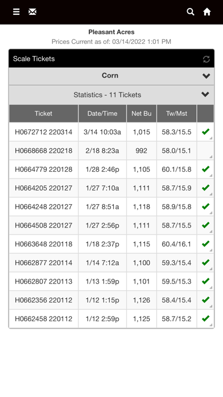
Task: Sort by the Net Bu column header
Action: (x=142, y=114)
